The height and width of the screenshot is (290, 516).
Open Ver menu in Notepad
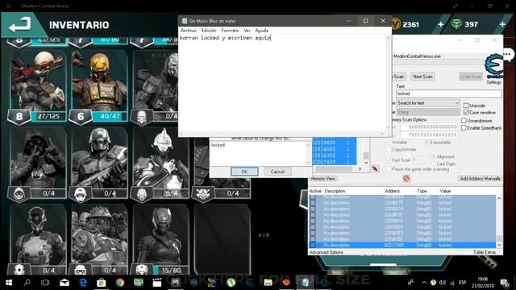pos(247,31)
